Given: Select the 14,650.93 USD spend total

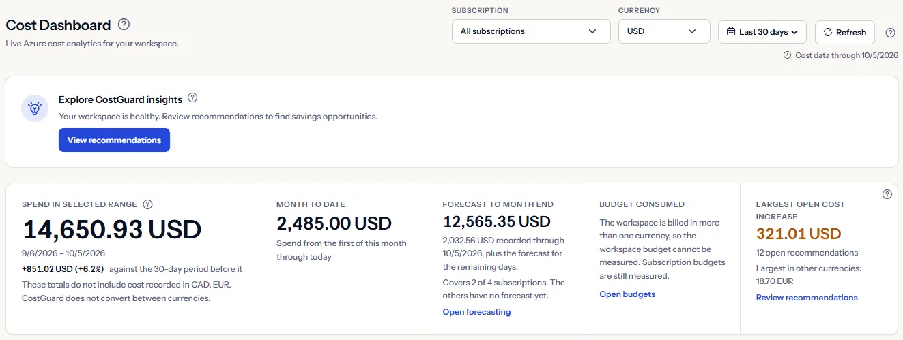Looking at the screenshot, I should coord(112,230).
